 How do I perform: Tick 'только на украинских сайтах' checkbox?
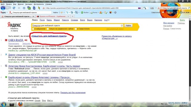(48, 29)
